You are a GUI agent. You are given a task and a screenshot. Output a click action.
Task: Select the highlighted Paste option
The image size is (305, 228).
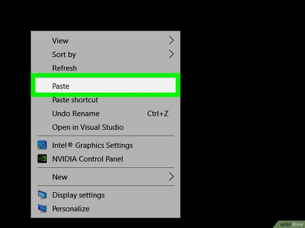106,85
